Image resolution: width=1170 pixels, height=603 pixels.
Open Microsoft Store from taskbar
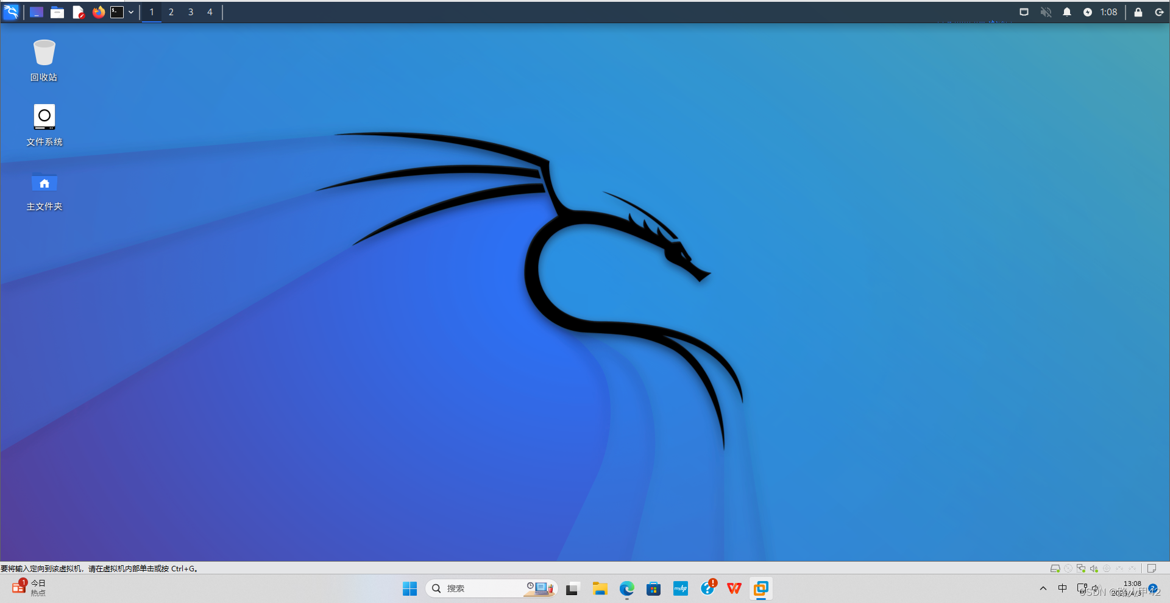tap(654, 588)
